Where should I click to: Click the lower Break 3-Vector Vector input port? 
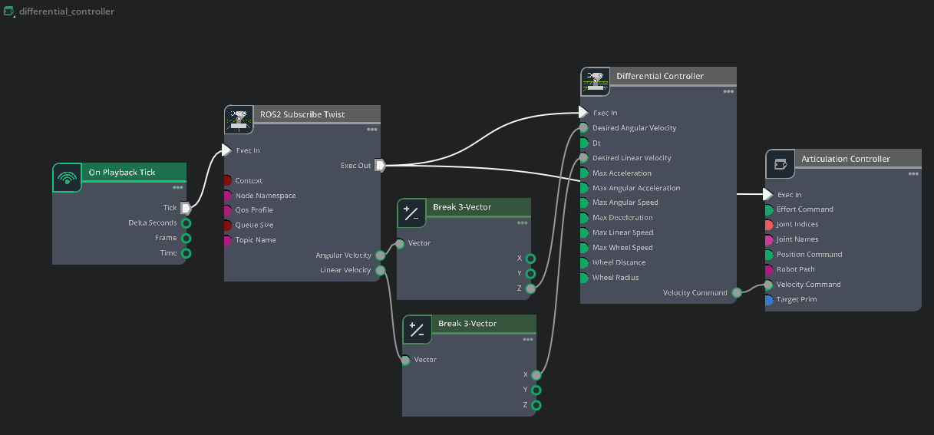click(x=405, y=361)
